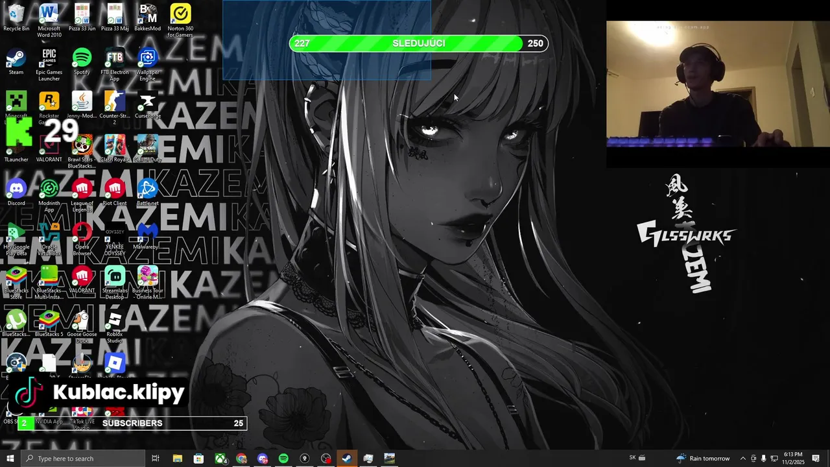Open the 6:13 PM clock calendar
The width and height of the screenshot is (830, 467).
[793, 459]
